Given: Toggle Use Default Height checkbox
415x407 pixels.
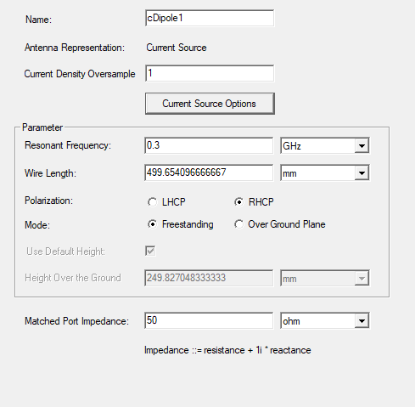Looking at the screenshot, I should (x=150, y=251).
